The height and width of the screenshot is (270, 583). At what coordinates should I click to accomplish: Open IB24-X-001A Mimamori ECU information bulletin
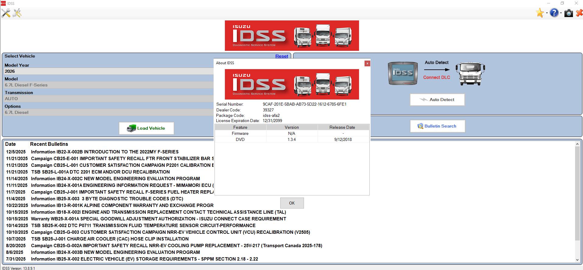pyautogui.click(x=123, y=185)
